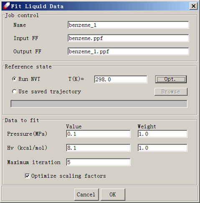Click the Job control group title
Image resolution: width=200 pixels, height=203 pixels.
click(x=22, y=15)
